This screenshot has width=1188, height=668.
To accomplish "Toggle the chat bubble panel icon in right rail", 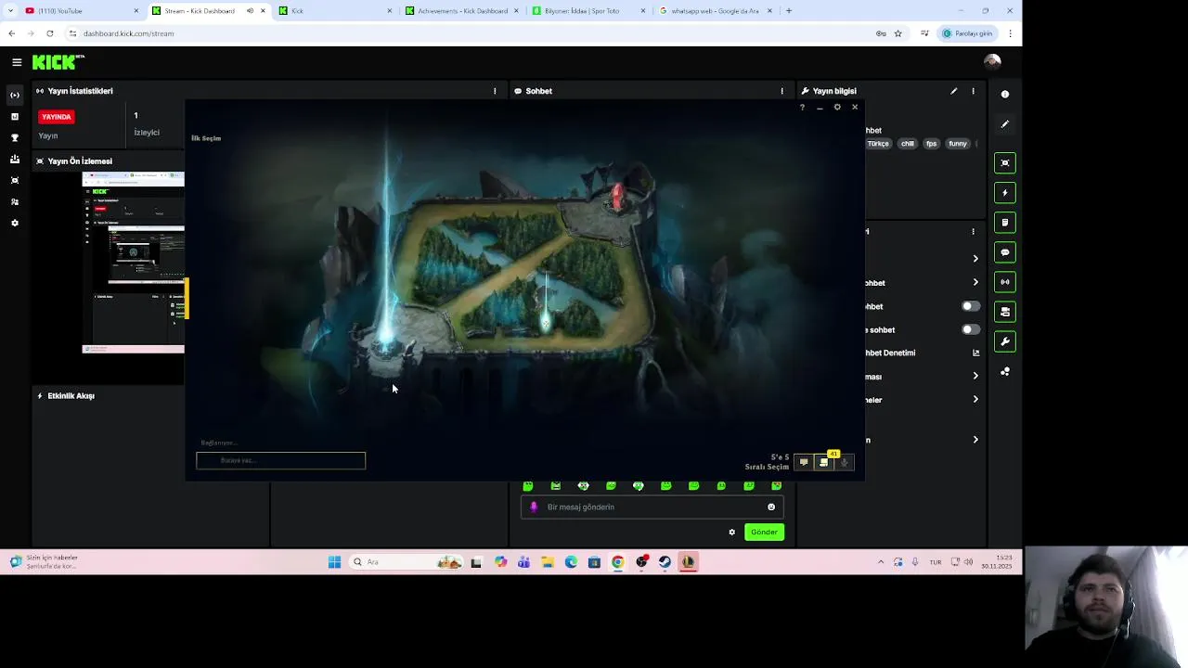I will tap(1005, 252).
